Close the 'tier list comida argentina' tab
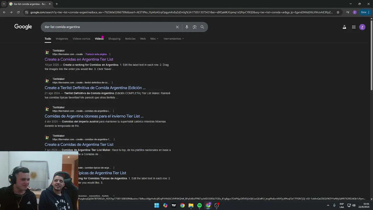 (50, 4)
